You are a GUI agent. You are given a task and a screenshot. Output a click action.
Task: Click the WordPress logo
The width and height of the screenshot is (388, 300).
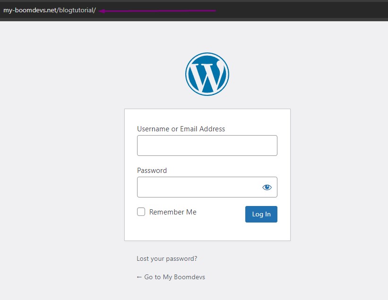point(207,74)
